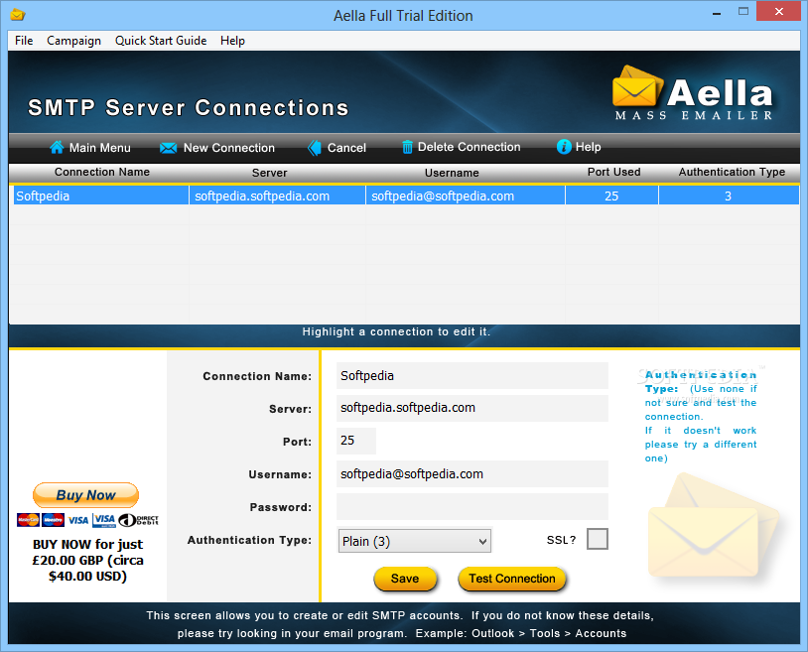Click the blue Help info icon
Screen dimensions: 808x652
564,147
